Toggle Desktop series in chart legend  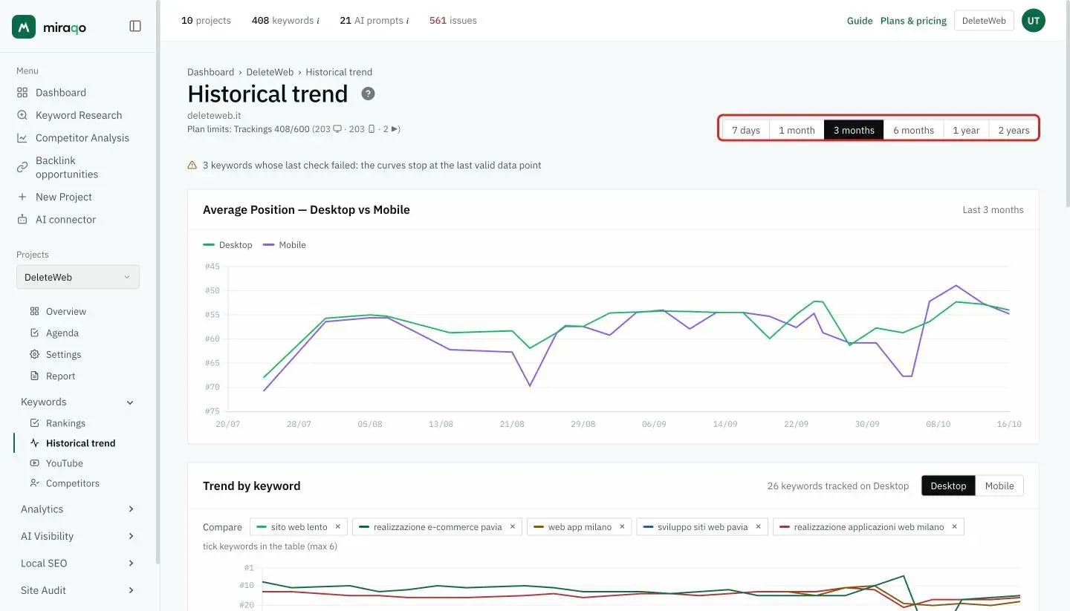[x=227, y=245]
